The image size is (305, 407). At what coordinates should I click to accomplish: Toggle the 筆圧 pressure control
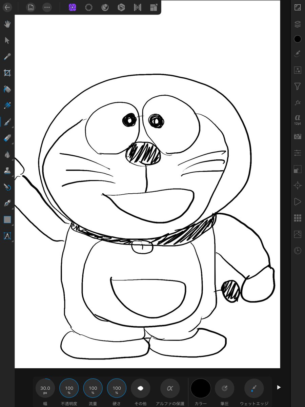pyautogui.click(x=224, y=388)
